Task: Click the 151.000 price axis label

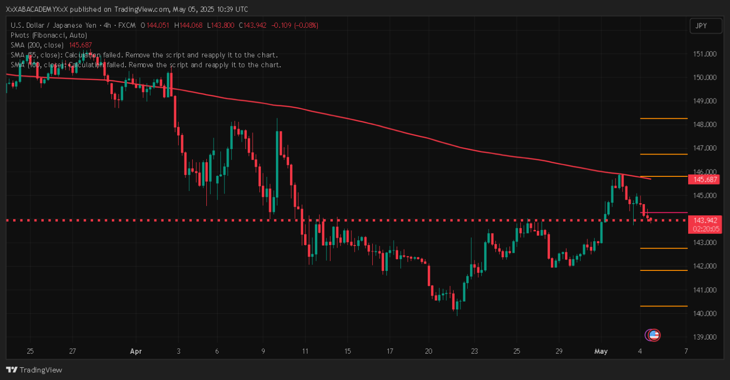Action: coord(705,54)
